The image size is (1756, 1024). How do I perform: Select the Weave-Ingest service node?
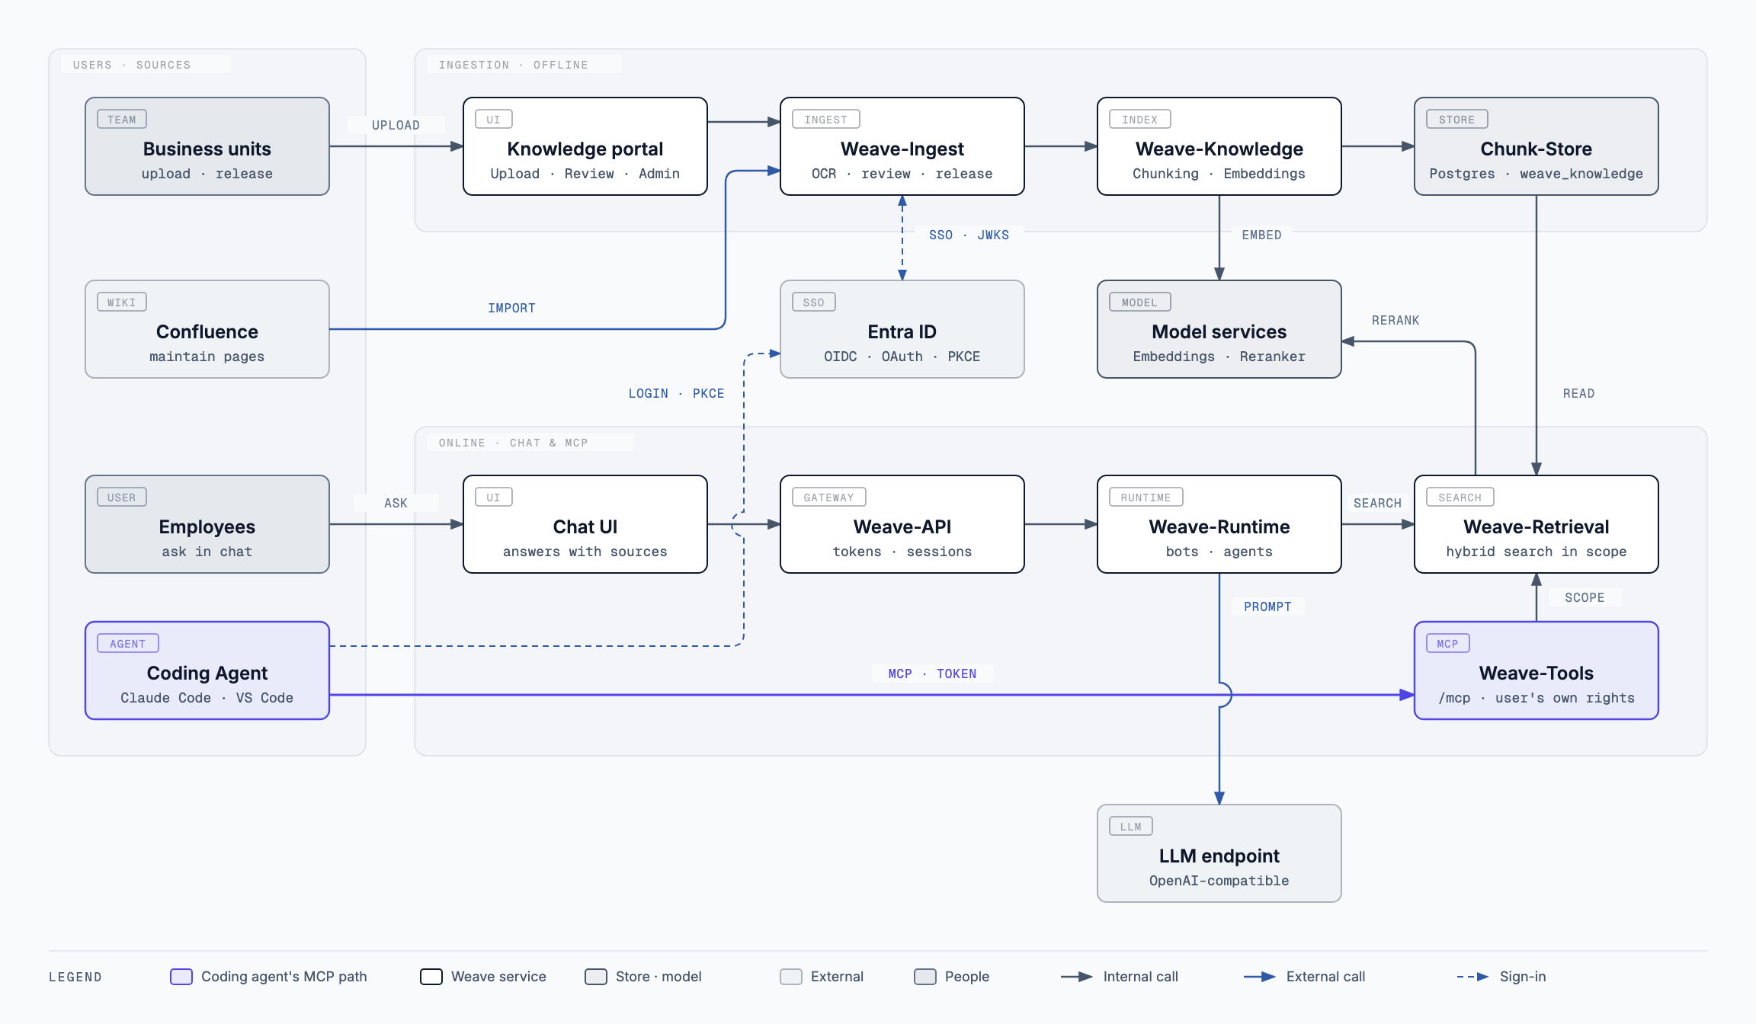coord(902,146)
